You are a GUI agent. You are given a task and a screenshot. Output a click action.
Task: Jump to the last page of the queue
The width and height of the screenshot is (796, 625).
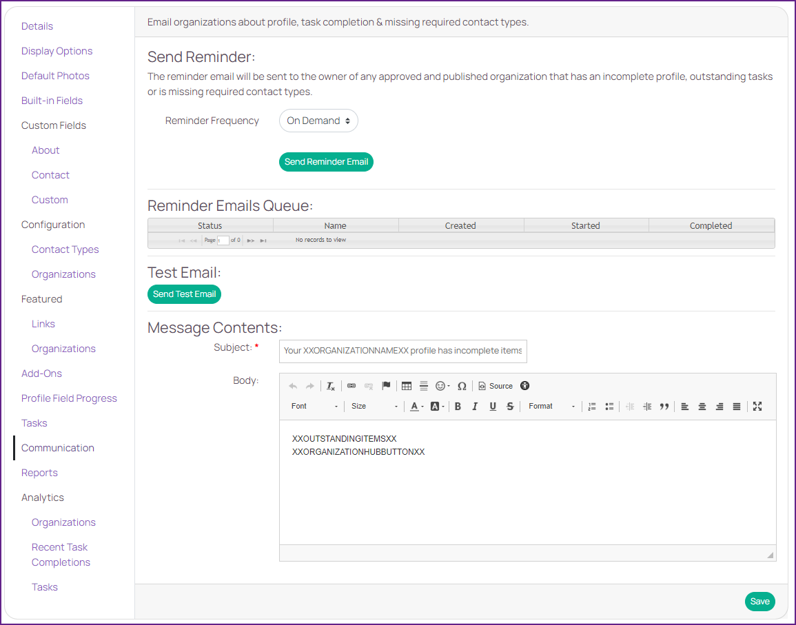(x=263, y=240)
